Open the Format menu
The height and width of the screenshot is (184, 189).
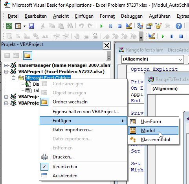(x=107, y=16)
